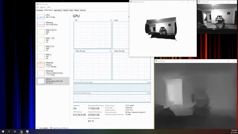
Task: Click the 61 °C GPU temperature value
Action: tap(91, 121)
